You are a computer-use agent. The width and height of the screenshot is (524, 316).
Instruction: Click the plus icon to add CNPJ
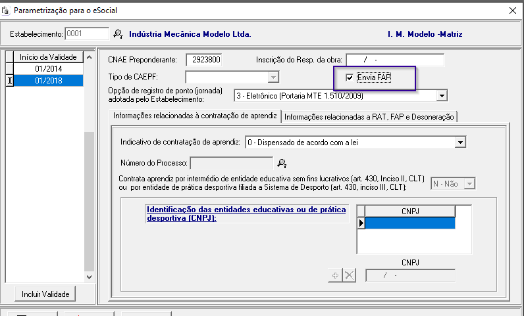[x=335, y=275]
